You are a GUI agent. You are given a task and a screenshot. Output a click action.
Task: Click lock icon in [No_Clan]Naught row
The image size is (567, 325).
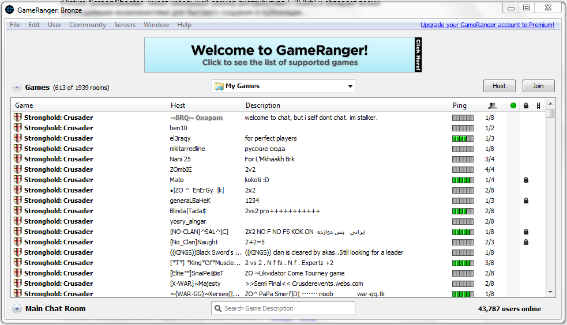tap(526, 242)
